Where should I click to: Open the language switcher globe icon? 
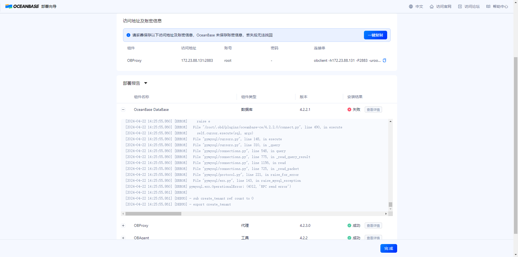(411, 6)
